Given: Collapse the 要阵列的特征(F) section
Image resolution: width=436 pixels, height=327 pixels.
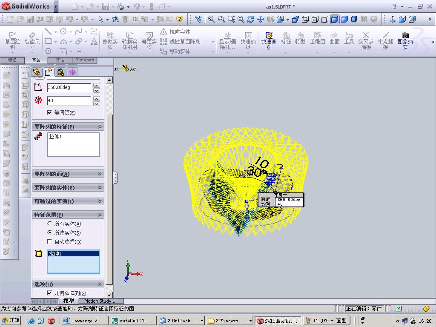Looking at the screenshot, I should tap(100, 127).
